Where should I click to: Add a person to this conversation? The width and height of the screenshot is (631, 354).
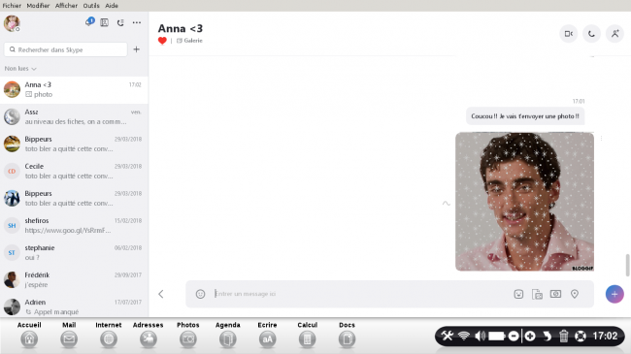[614, 34]
